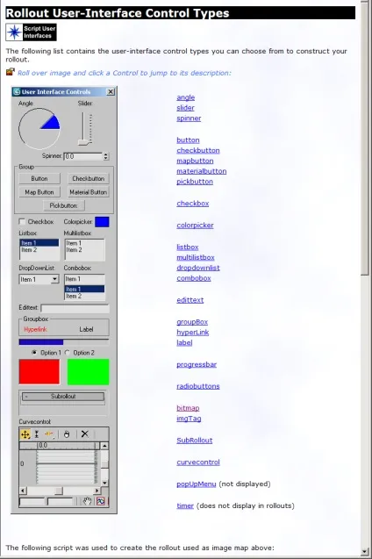
Task: Click the Pickbutton control
Action: tap(63, 205)
